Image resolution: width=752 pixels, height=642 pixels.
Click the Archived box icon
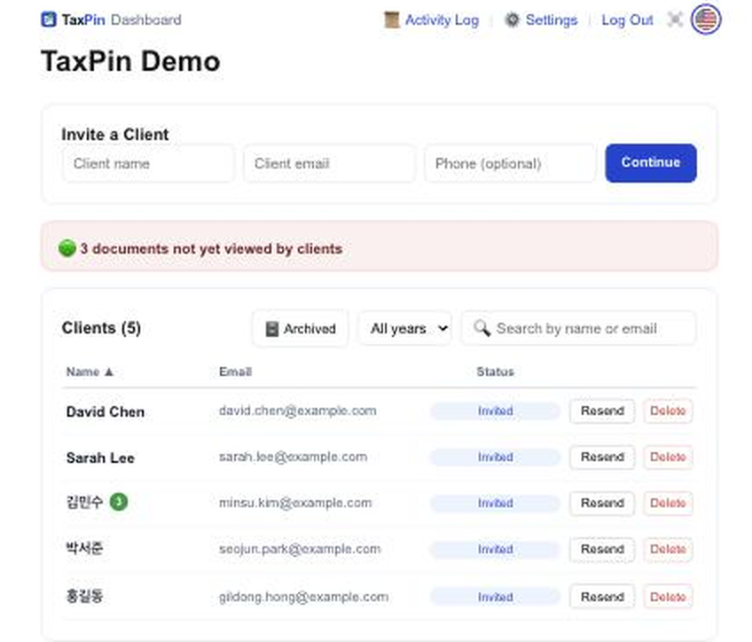[272, 329]
